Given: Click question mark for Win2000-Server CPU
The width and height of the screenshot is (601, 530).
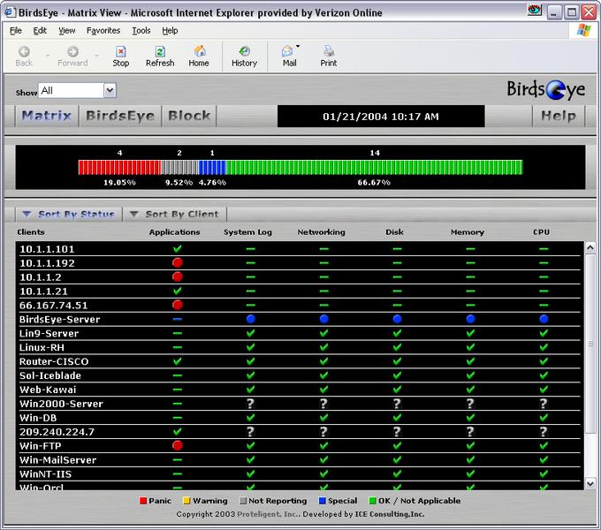Looking at the screenshot, I should point(544,404).
